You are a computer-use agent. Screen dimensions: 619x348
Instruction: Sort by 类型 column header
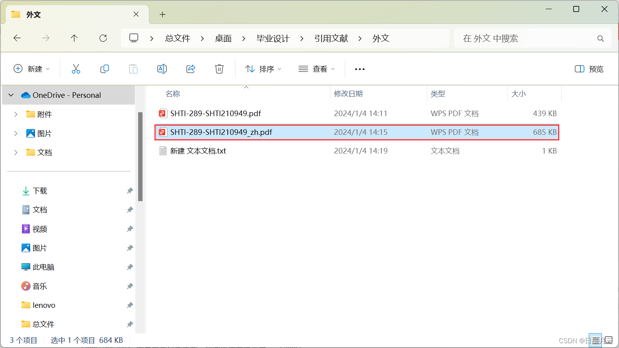click(x=438, y=94)
